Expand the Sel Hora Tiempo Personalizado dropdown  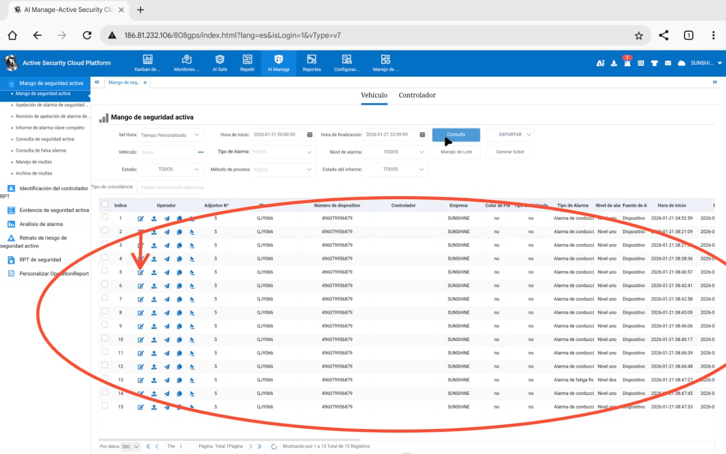(x=171, y=135)
